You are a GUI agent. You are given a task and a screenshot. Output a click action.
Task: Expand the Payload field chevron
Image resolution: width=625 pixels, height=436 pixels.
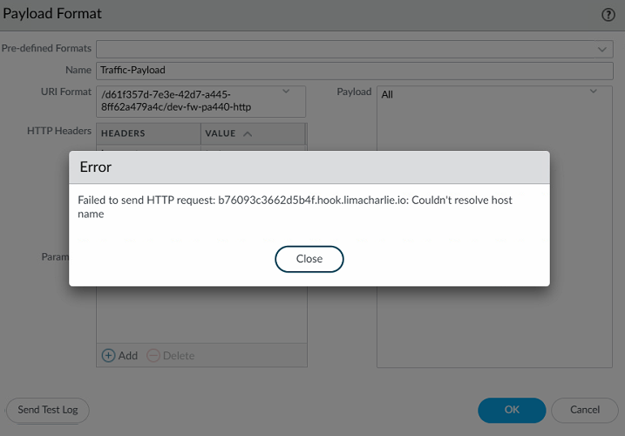[x=594, y=92]
